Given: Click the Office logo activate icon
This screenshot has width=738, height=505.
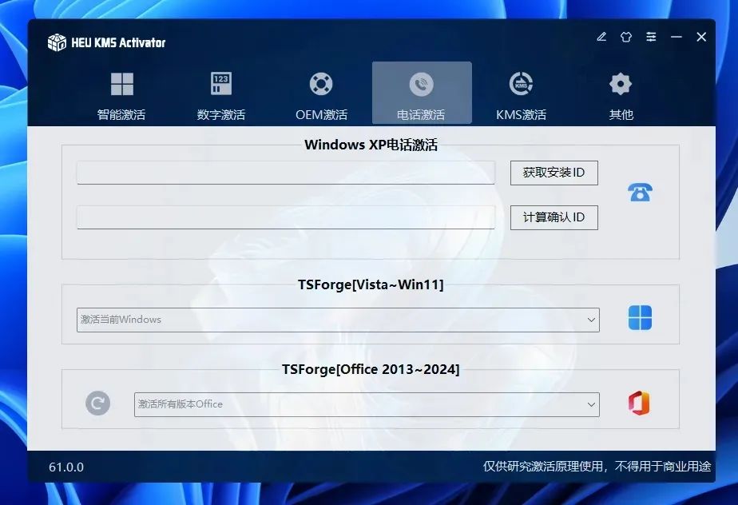Looking at the screenshot, I should (x=639, y=404).
